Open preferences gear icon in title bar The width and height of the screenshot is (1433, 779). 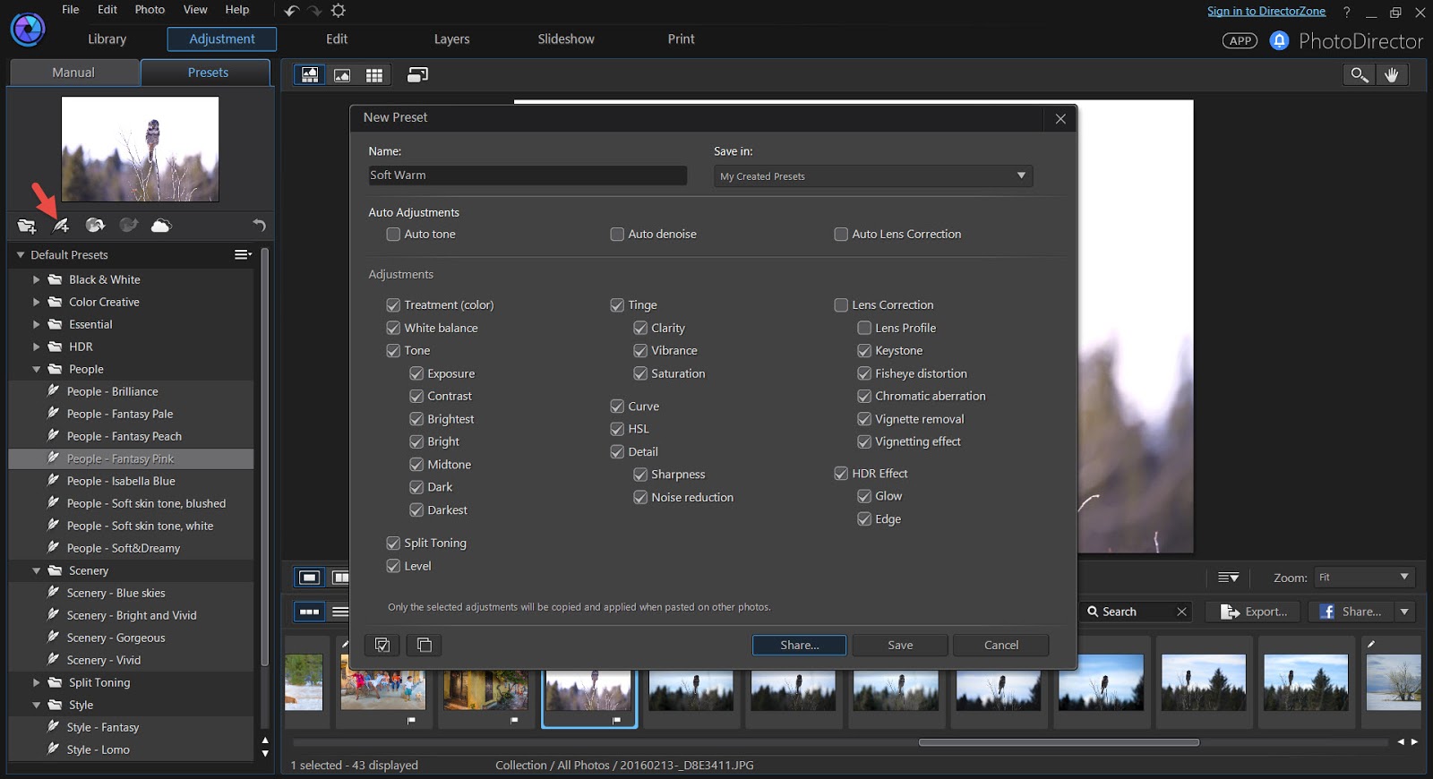[339, 11]
